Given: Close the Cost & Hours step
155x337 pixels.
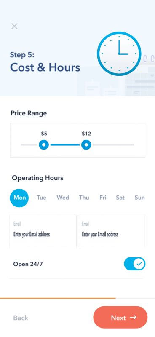Looking at the screenshot, I should [x=14, y=27].
